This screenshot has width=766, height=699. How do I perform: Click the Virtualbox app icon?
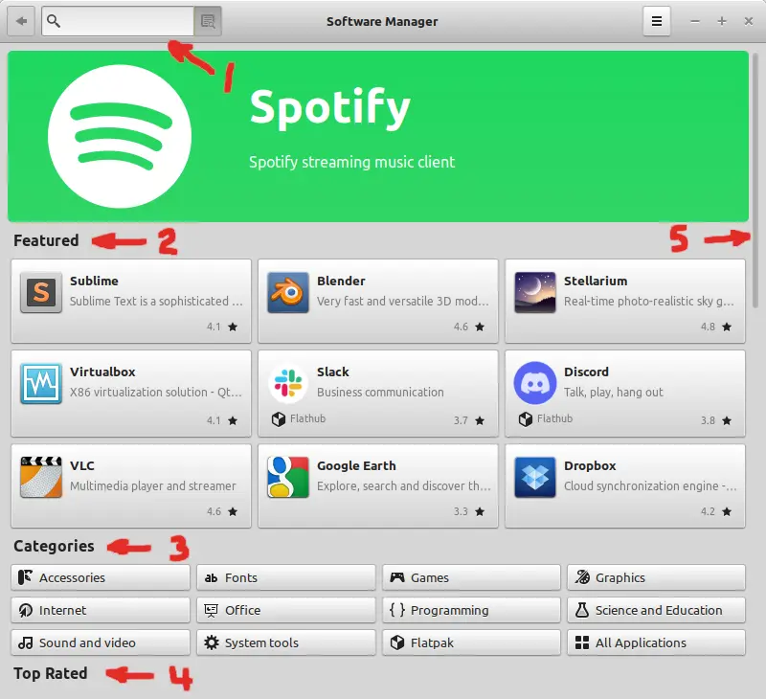click(41, 383)
